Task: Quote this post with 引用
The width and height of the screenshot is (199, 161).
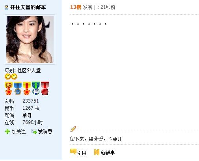Action: tap(82, 153)
